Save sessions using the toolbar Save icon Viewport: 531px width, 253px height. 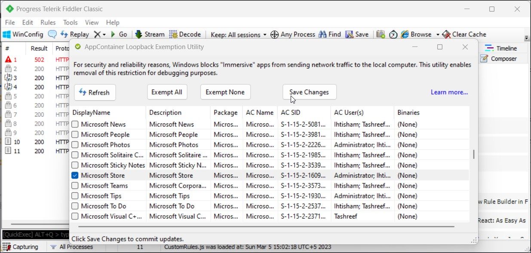[357, 34]
